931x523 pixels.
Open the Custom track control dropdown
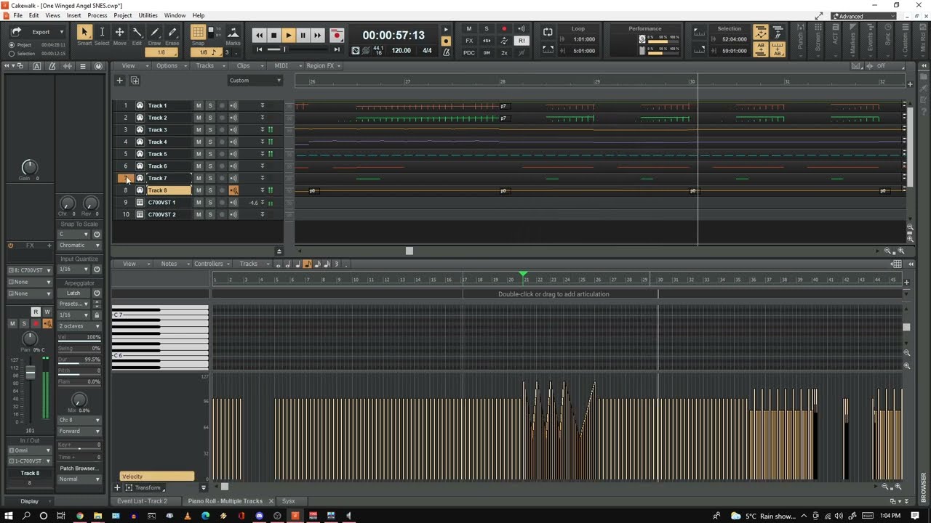coord(255,81)
